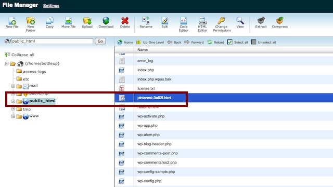Expand the mail folder node
The width and height of the screenshot is (333, 187).
pyautogui.click(x=13, y=86)
